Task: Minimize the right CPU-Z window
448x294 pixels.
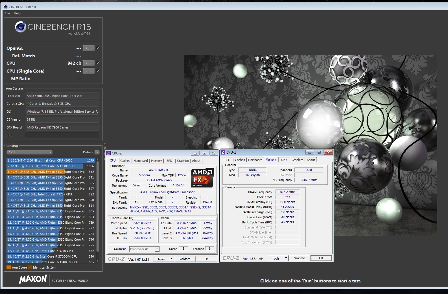Action: click(x=310, y=153)
